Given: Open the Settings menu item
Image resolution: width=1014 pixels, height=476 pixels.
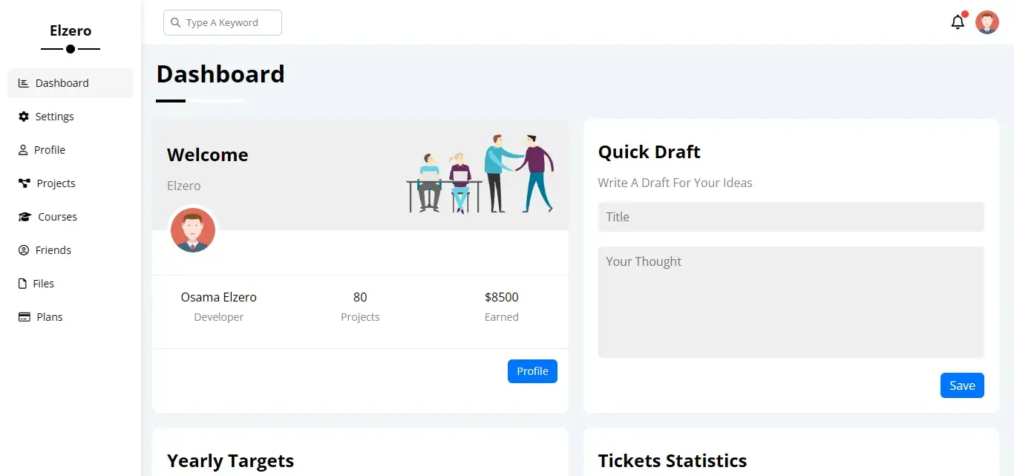Looking at the screenshot, I should (x=55, y=117).
